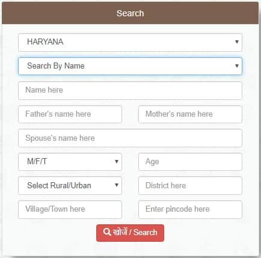Focus the Name here field

click(130, 90)
